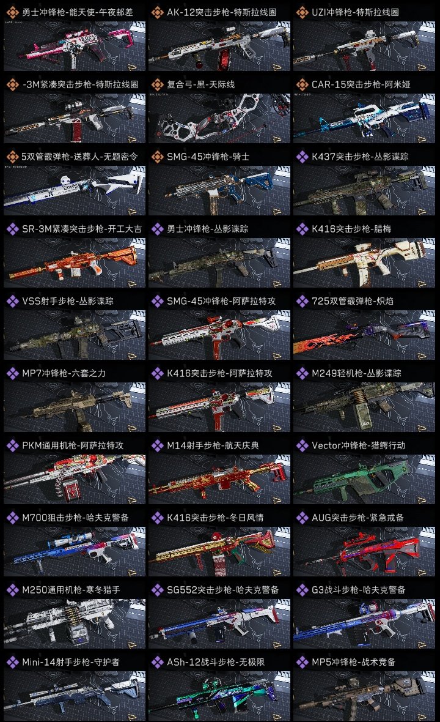Open the PKM通用机枪-阿萨拉特攻 weapon preview
The image size is (440, 722).
75,479
